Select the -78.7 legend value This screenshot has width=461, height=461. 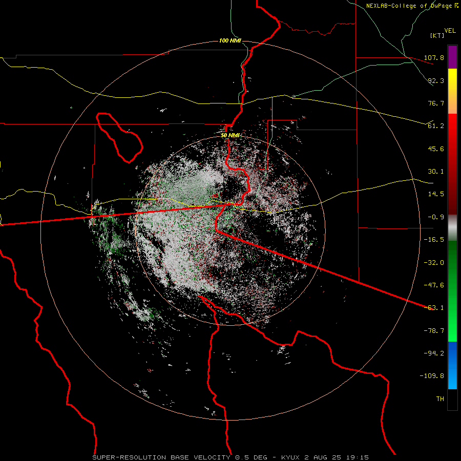434,331
